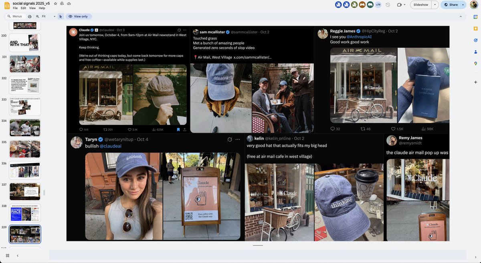The width and height of the screenshot is (481, 263).
Task: Open Google Tasks in side panel
Action: [475, 40]
